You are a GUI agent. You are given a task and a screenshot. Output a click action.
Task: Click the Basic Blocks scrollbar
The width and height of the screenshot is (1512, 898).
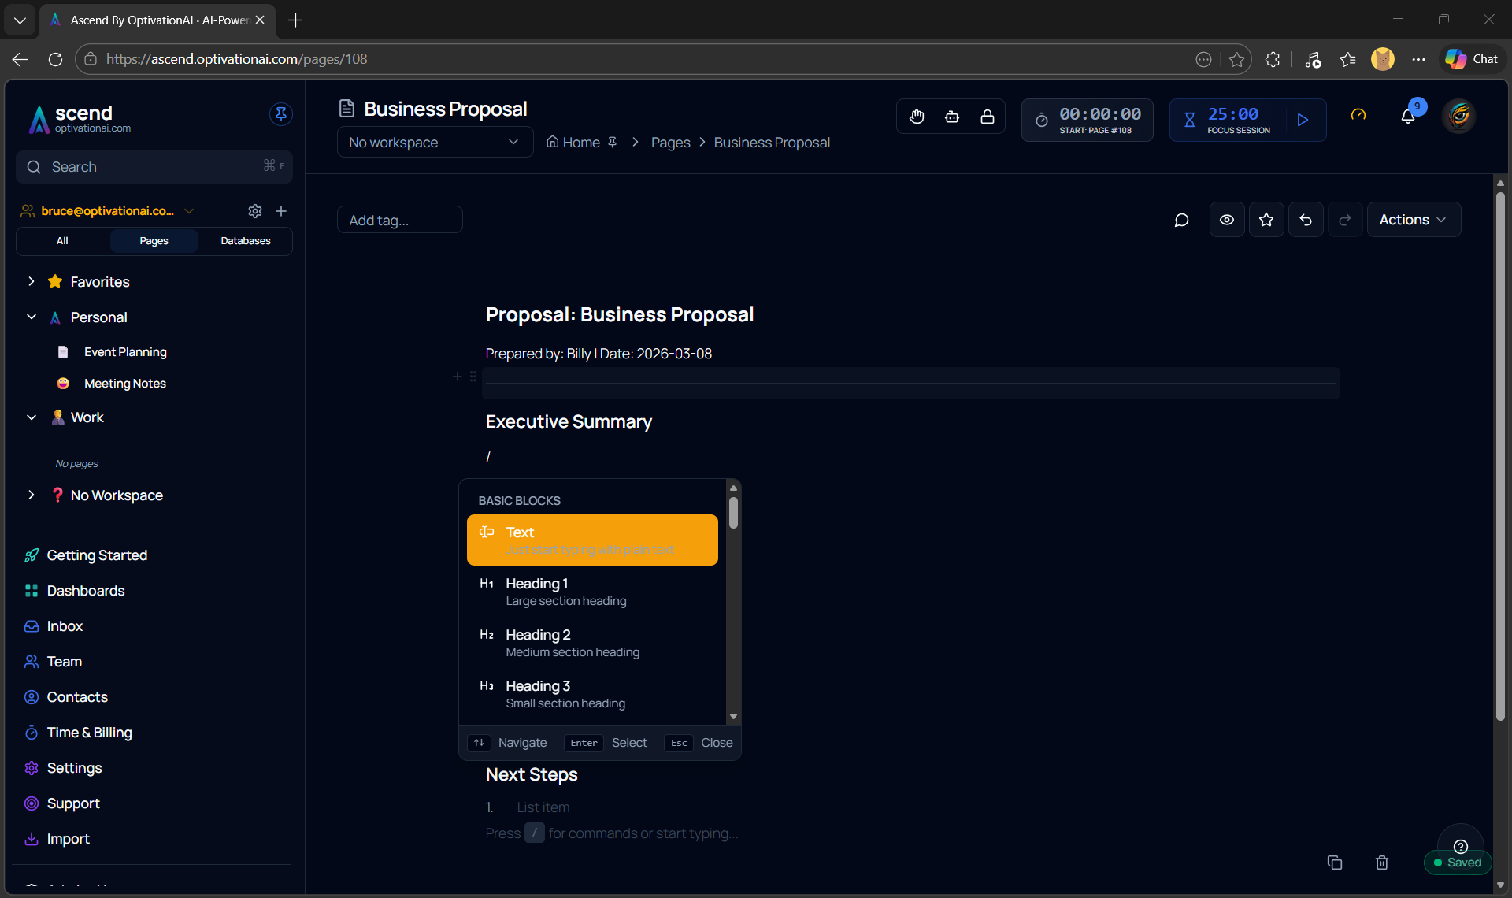(733, 514)
